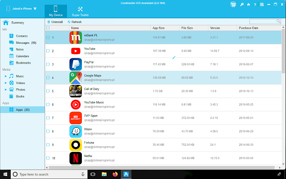Check the box for Waze row
Viewport: 286px width, 179px height.
point(48,131)
